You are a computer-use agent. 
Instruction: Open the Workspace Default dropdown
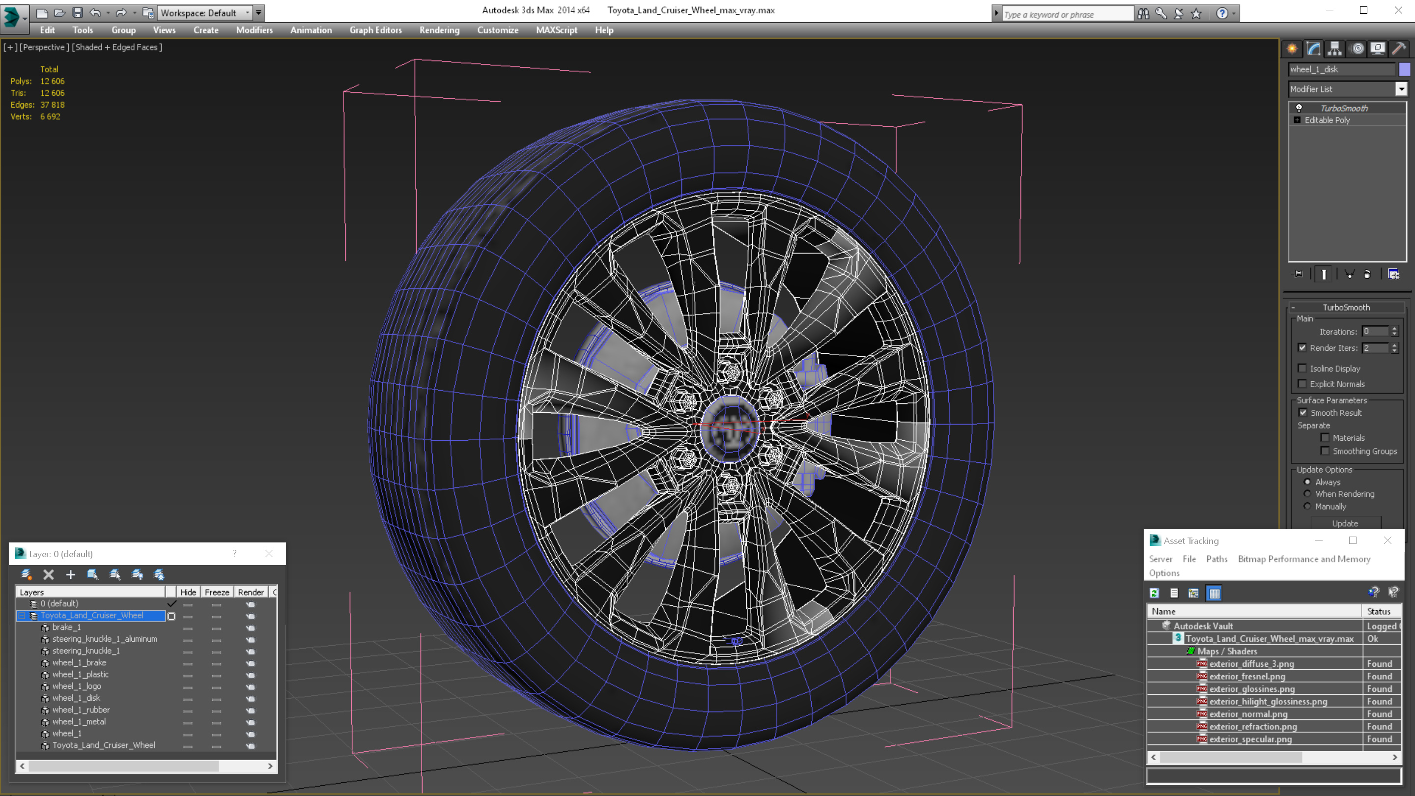point(247,13)
